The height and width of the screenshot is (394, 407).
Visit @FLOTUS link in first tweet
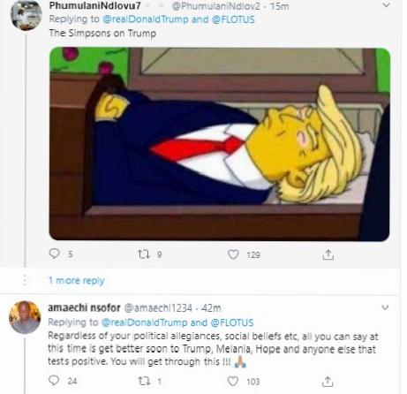233,19
